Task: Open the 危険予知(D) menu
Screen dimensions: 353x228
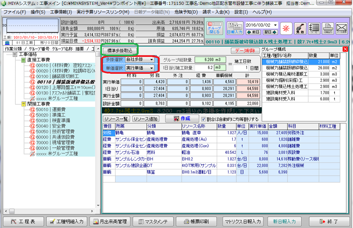Action: (186, 12)
